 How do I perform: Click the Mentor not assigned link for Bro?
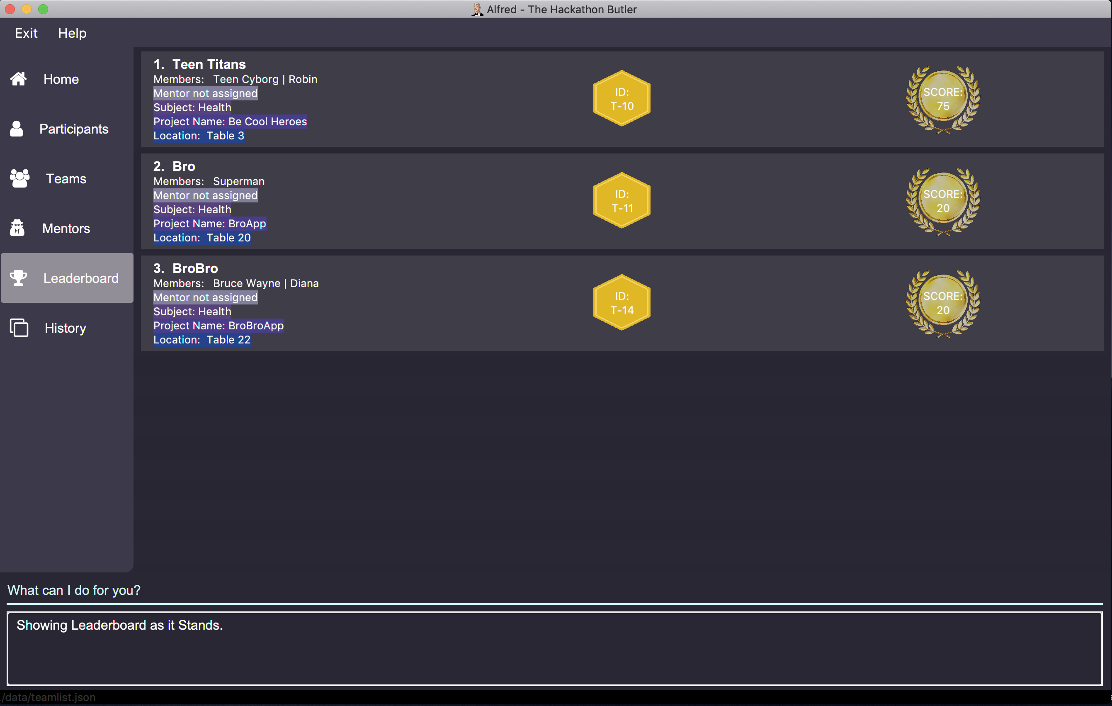(x=206, y=195)
